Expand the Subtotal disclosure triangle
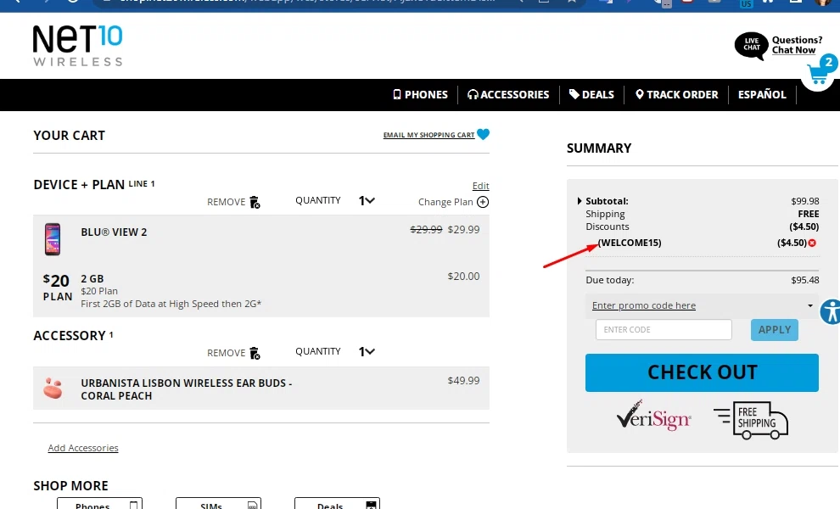 pos(580,201)
